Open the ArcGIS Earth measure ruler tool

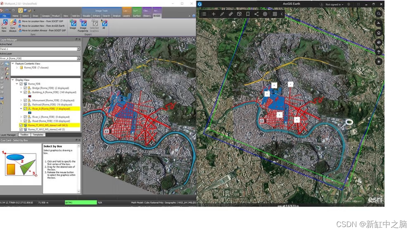click(231, 14)
